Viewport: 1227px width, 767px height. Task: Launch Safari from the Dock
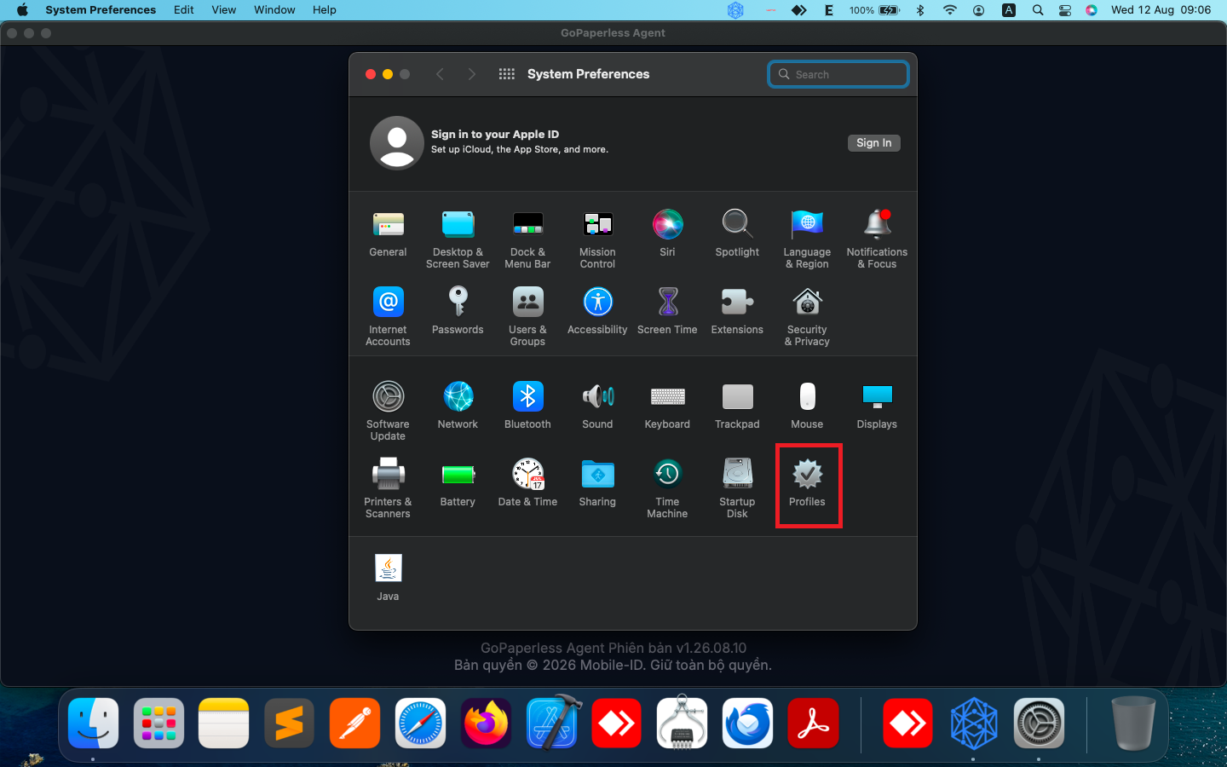(x=421, y=724)
